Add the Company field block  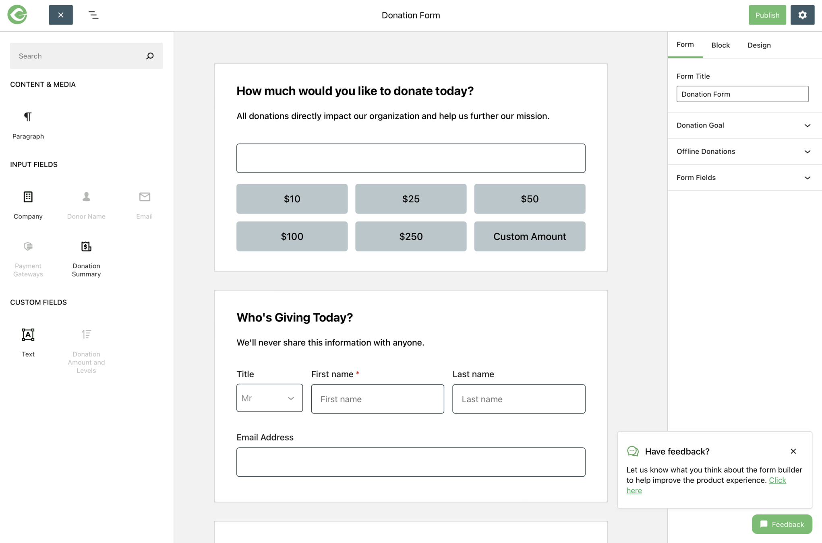(x=28, y=197)
